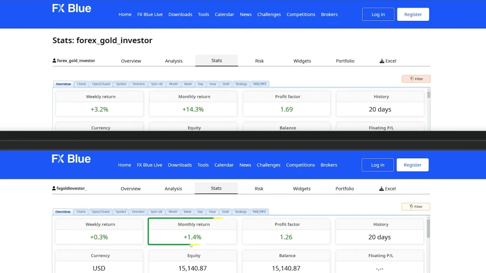Image resolution: width=486 pixels, height=273 pixels.
Task: Click the user icon beside fxgoldinvestor_
Action: [x=54, y=188]
